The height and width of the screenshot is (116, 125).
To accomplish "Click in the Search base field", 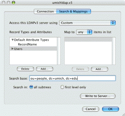I will 73,78.
